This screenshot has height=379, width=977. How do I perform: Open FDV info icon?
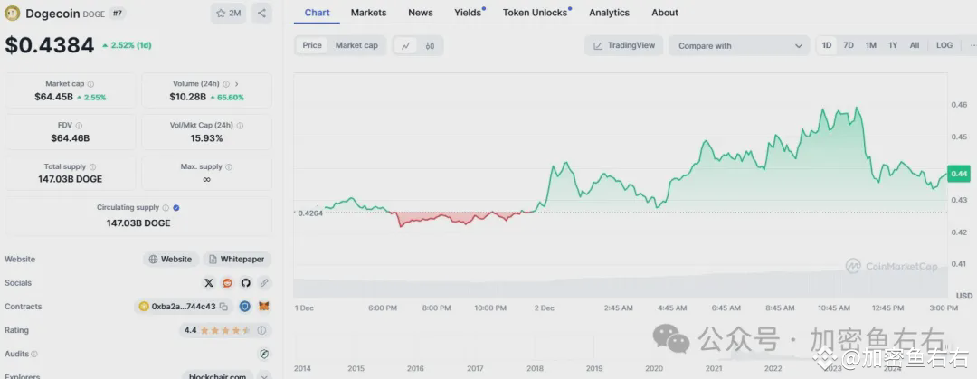(x=79, y=126)
